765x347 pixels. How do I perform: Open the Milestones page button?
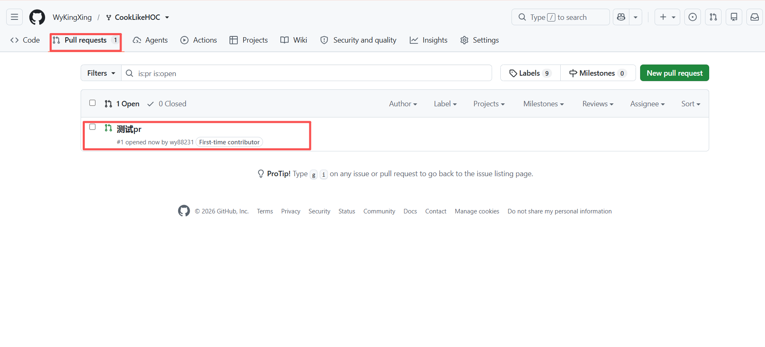(x=598, y=73)
